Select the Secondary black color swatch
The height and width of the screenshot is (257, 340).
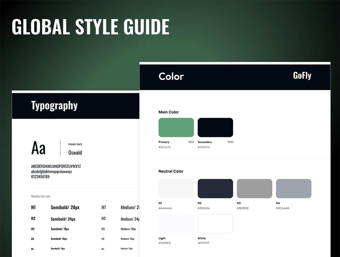[215, 127]
